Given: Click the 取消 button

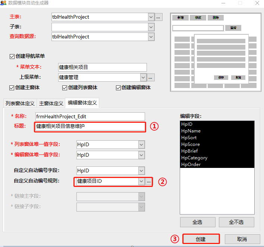Looking at the screenshot, I should point(242,239).
